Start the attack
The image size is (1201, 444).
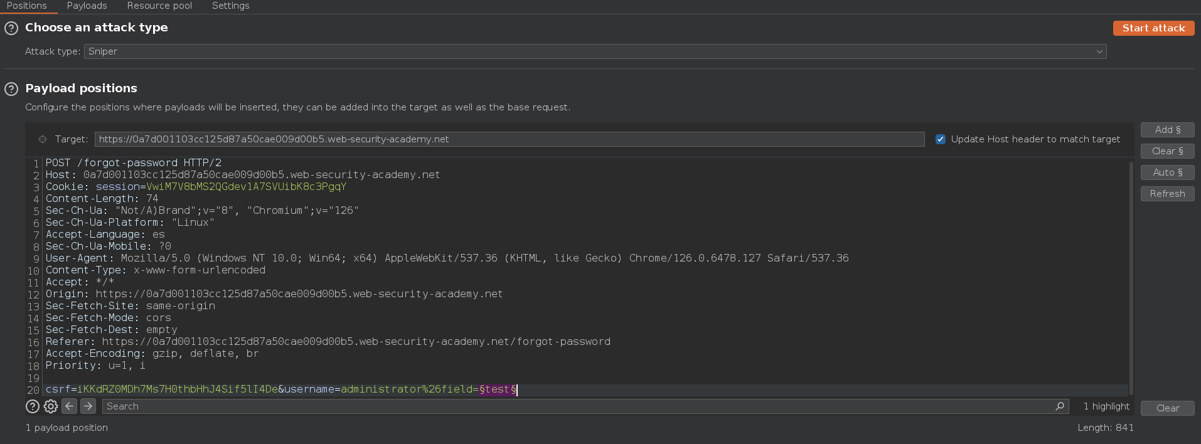(1153, 28)
